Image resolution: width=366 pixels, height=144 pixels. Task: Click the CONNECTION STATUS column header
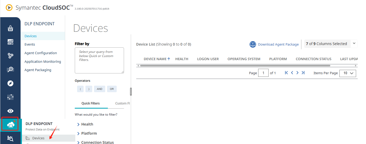pyautogui.click(x=313, y=59)
